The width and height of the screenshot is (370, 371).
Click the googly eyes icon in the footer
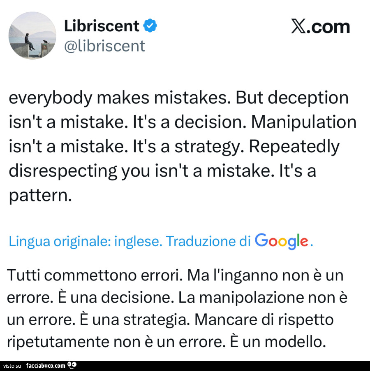[72, 365]
